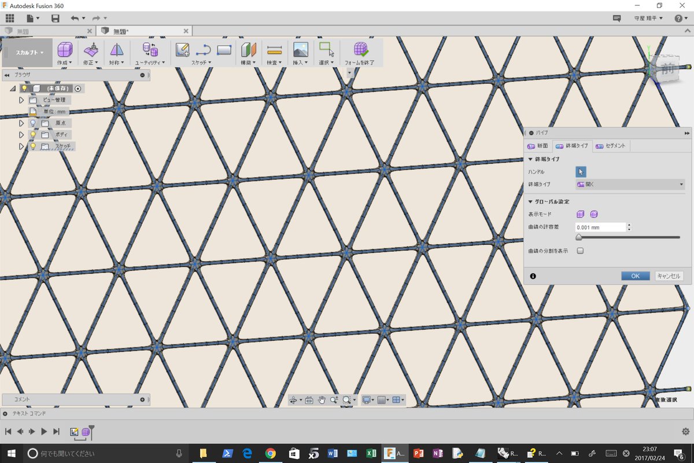Expand the ビュー管理 folder
The image size is (694, 463).
click(x=21, y=100)
